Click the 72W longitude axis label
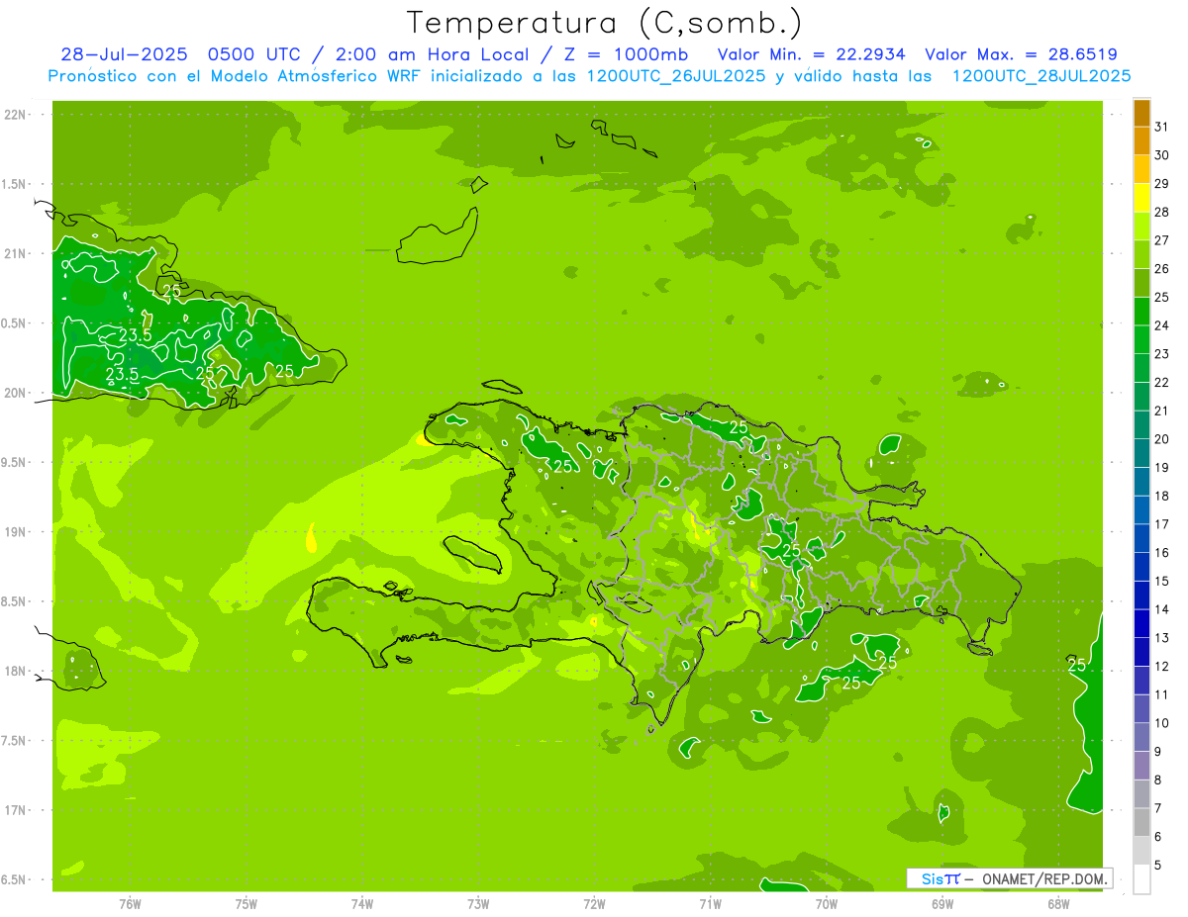1188x917 pixels. click(594, 903)
